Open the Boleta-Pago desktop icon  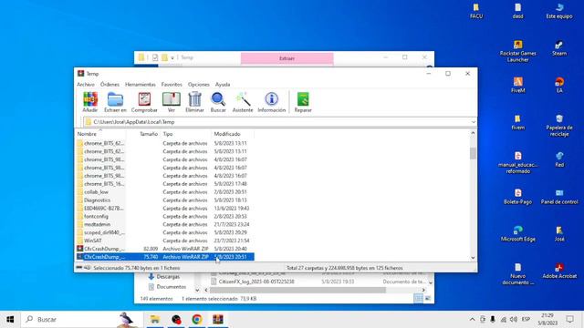pos(517,197)
